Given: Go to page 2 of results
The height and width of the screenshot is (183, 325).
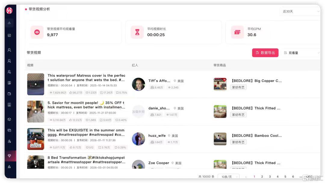Looking at the screenshot, I should pyautogui.click(x=262, y=177).
